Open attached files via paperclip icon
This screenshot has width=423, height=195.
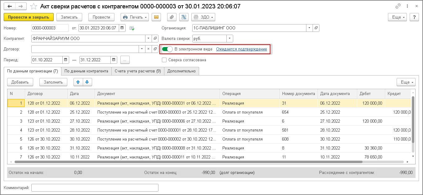tap(171, 17)
